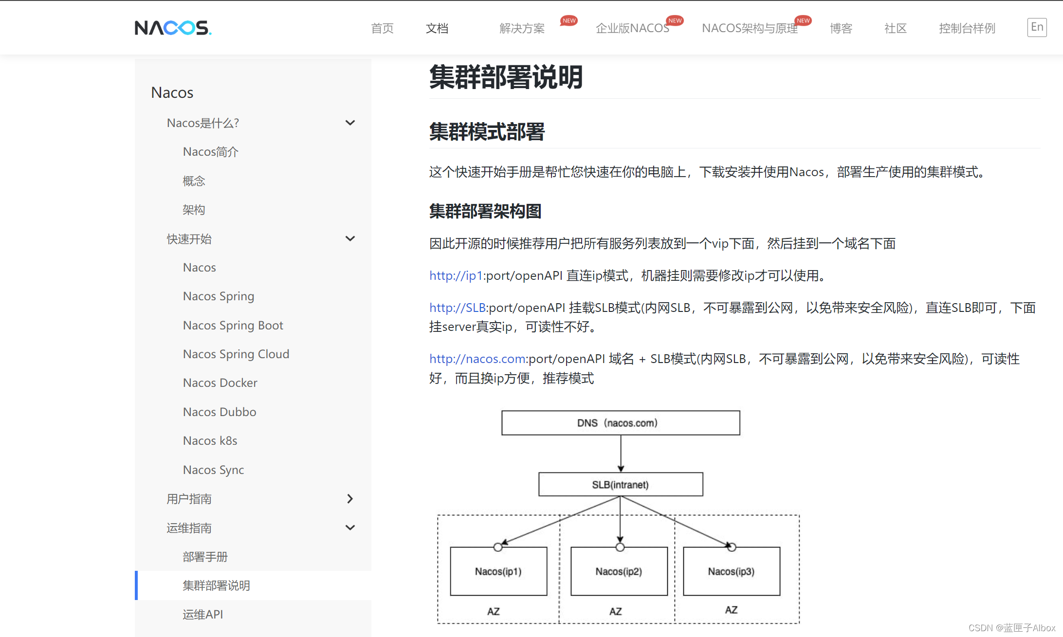
Task: Open 运维API sidebar page
Action: pyautogui.click(x=203, y=615)
